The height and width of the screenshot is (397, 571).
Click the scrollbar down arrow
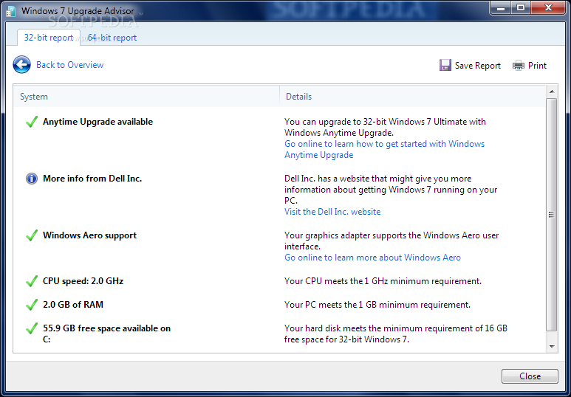552,347
